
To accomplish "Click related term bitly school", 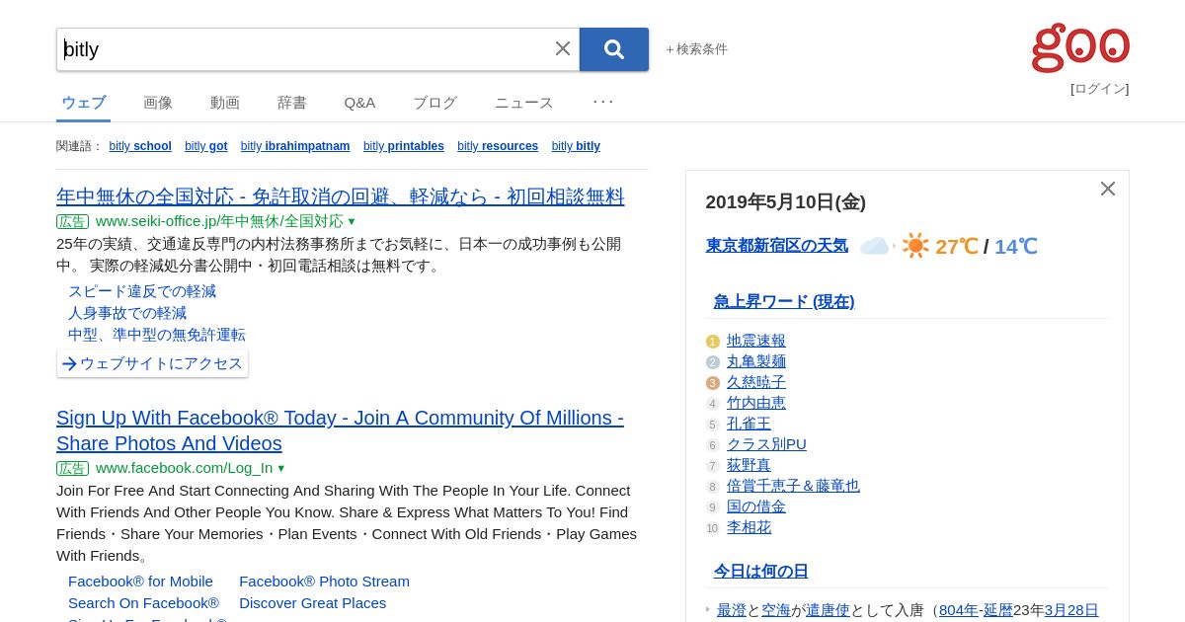I will [x=140, y=146].
